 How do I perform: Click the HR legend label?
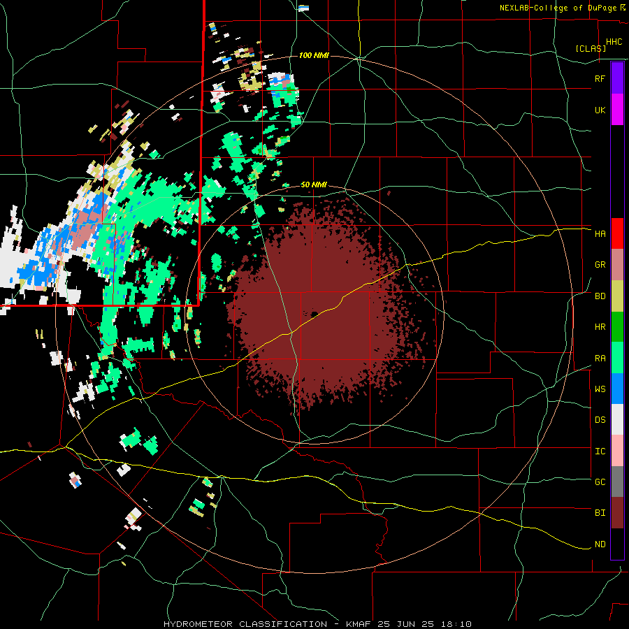click(600, 327)
